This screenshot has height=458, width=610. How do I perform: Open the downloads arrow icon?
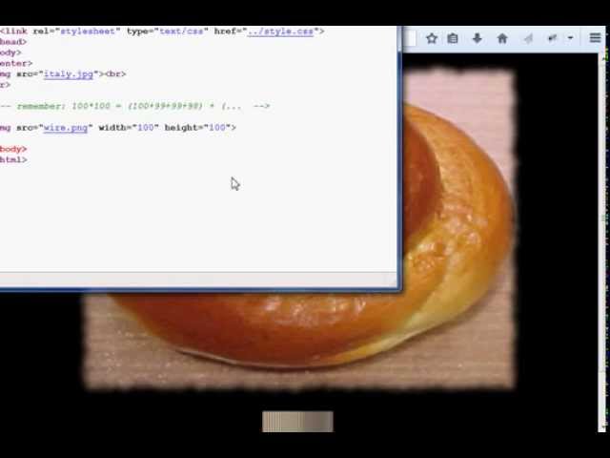click(x=478, y=38)
